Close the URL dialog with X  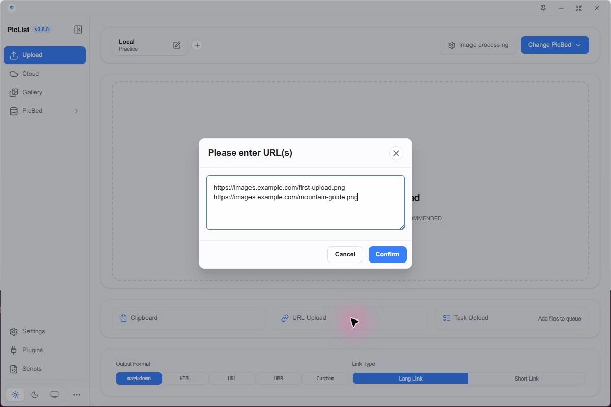pos(396,153)
